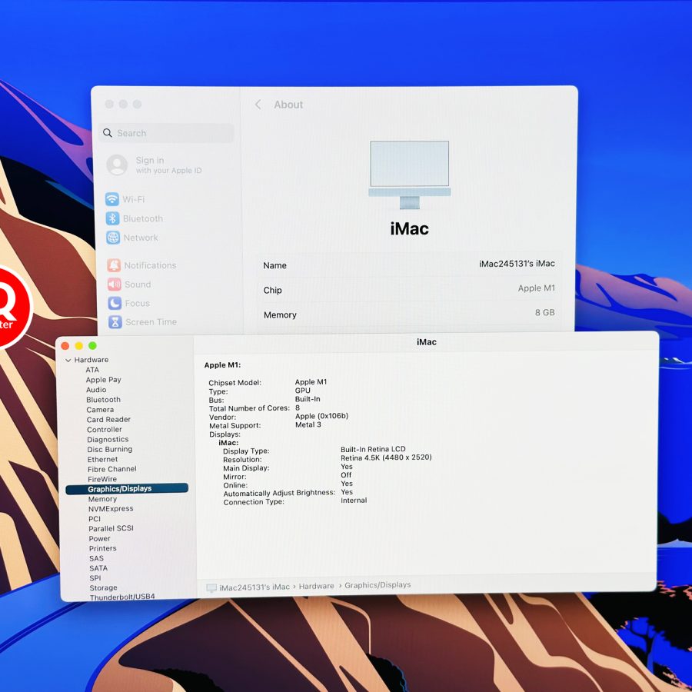Select Card Reader in Hardware list
The image size is (692, 692).
[x=108, y=419]
